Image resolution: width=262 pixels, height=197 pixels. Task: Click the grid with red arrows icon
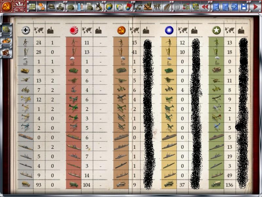click(x=186, y=7)
